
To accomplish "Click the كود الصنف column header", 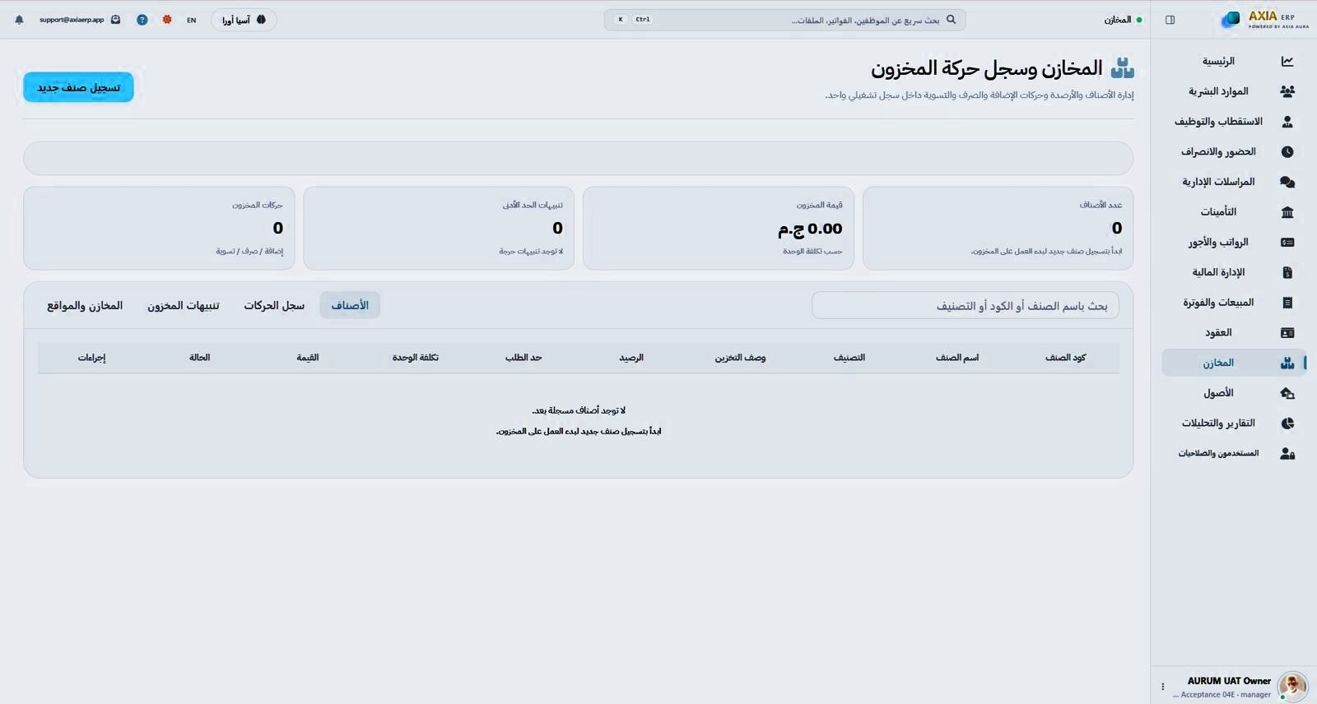I will (1065, 358).
